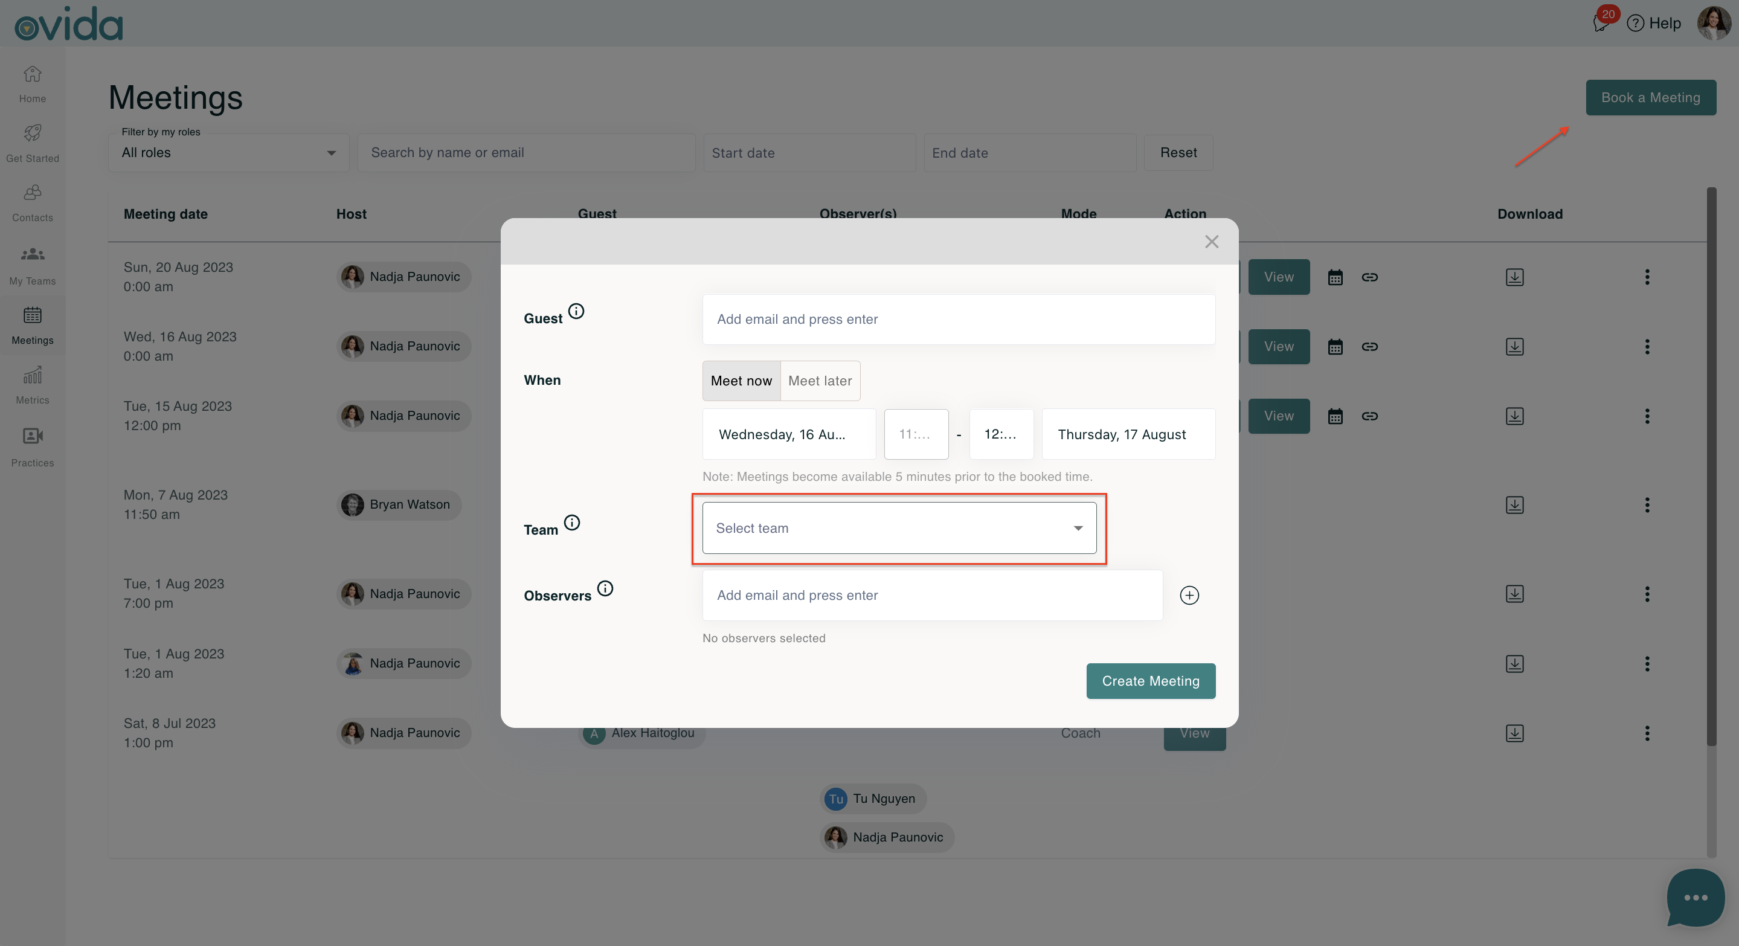Click the End date filter field
Viewport: 1739px width, 946px height.
click(1029, 153)
